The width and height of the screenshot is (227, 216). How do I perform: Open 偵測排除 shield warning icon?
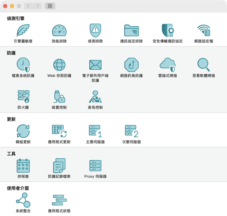tap(95, 30)
